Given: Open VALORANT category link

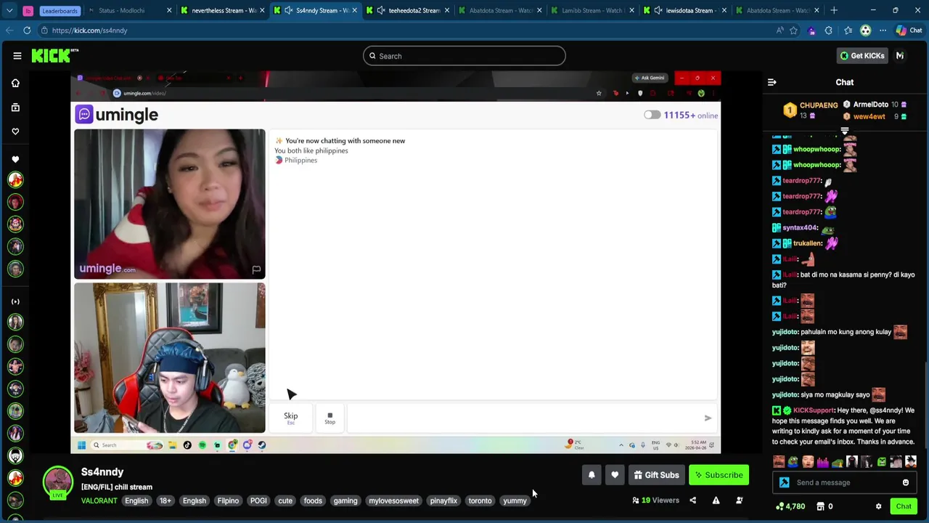Looking at the screenshot, I should 99,500.
